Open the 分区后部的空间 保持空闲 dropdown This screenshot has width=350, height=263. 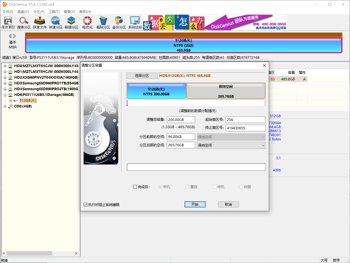point(231,145)
